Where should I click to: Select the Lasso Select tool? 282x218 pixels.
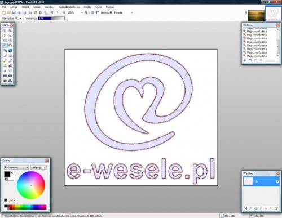pos(5,35)
